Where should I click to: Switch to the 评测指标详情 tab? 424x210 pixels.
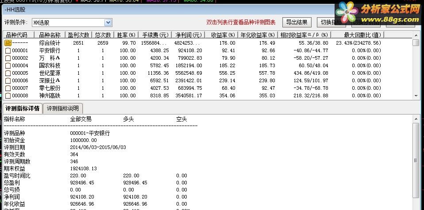tap(23, 109)
